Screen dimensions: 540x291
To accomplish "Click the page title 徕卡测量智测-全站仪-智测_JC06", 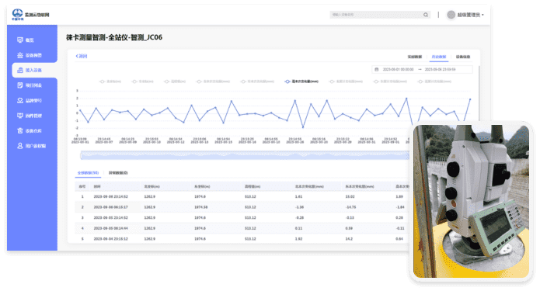I will click(x=114, y=37).
